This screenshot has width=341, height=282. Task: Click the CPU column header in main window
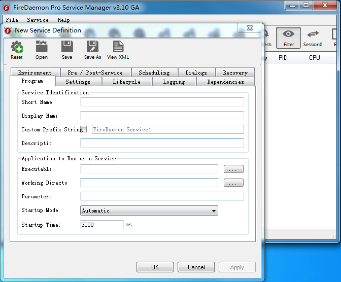click(321, 58)
